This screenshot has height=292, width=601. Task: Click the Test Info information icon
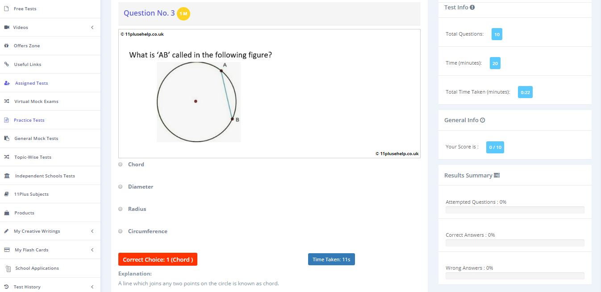click(472, 7)
